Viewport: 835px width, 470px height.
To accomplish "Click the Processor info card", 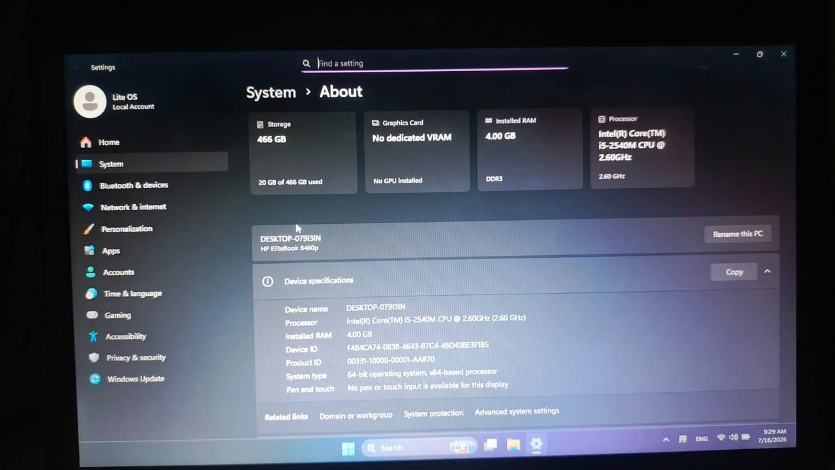I will click(x=642, y=148).
